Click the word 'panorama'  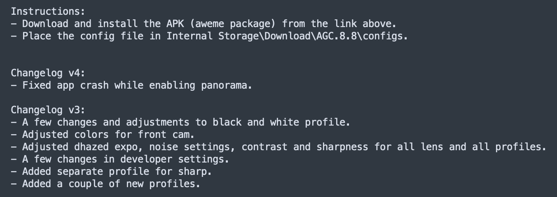click(x=225, y=86)
